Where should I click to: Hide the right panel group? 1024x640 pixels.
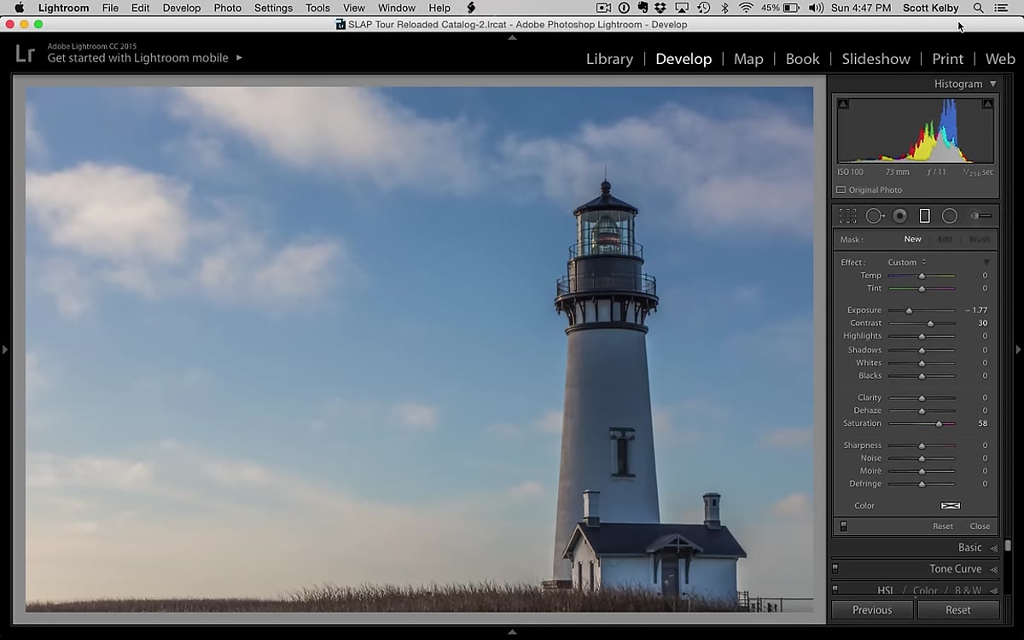[x=1018, y=349]
